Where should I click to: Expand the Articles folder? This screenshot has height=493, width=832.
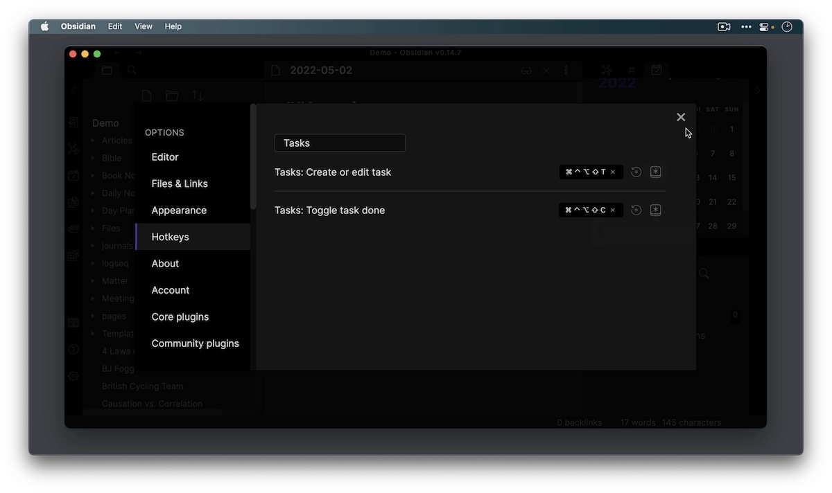pyautogui.click(x=93, y=141)
